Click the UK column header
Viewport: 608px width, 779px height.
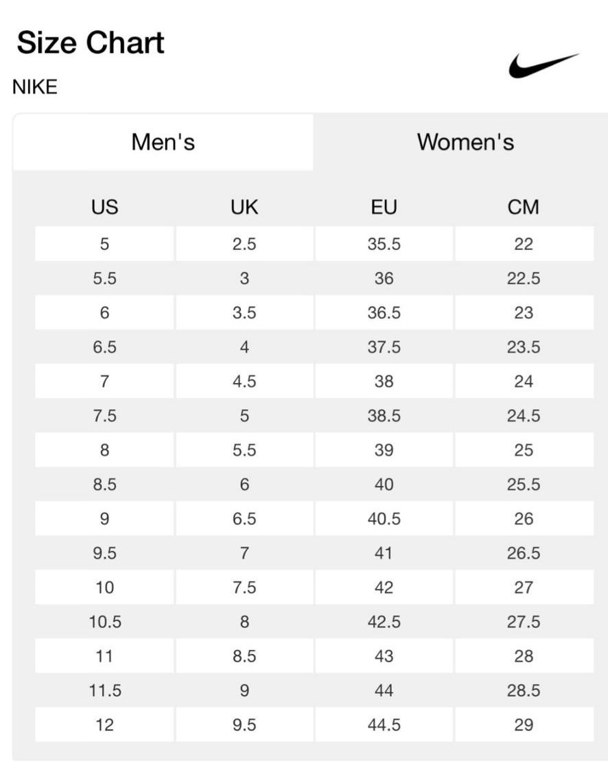coord(244,207)
